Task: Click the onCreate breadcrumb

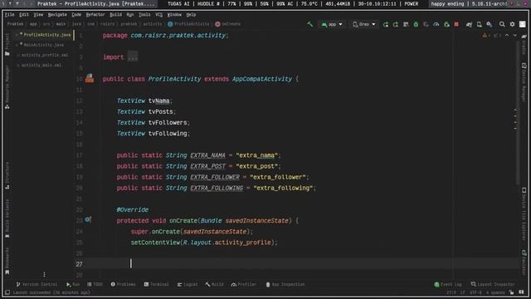Action: pos(228,24)
